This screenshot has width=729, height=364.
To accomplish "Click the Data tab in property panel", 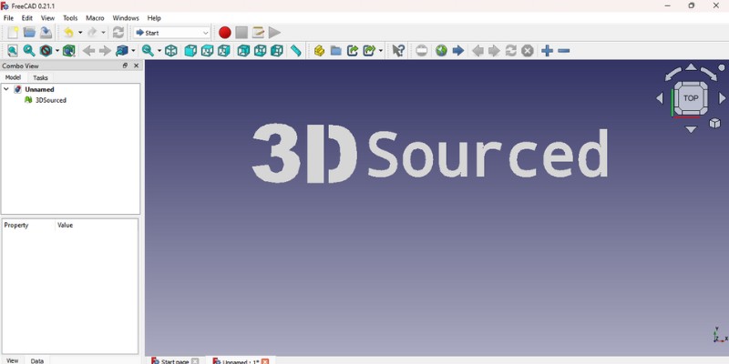I will pos(37,360).
